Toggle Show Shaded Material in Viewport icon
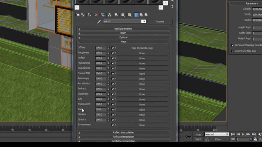The width and height of the screenshot is (262, 147). pyautogui.click(x=129, y=15)
